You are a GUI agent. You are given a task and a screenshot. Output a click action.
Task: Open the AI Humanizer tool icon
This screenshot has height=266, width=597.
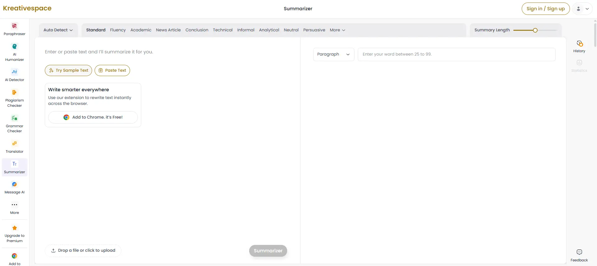pos(14,47)
